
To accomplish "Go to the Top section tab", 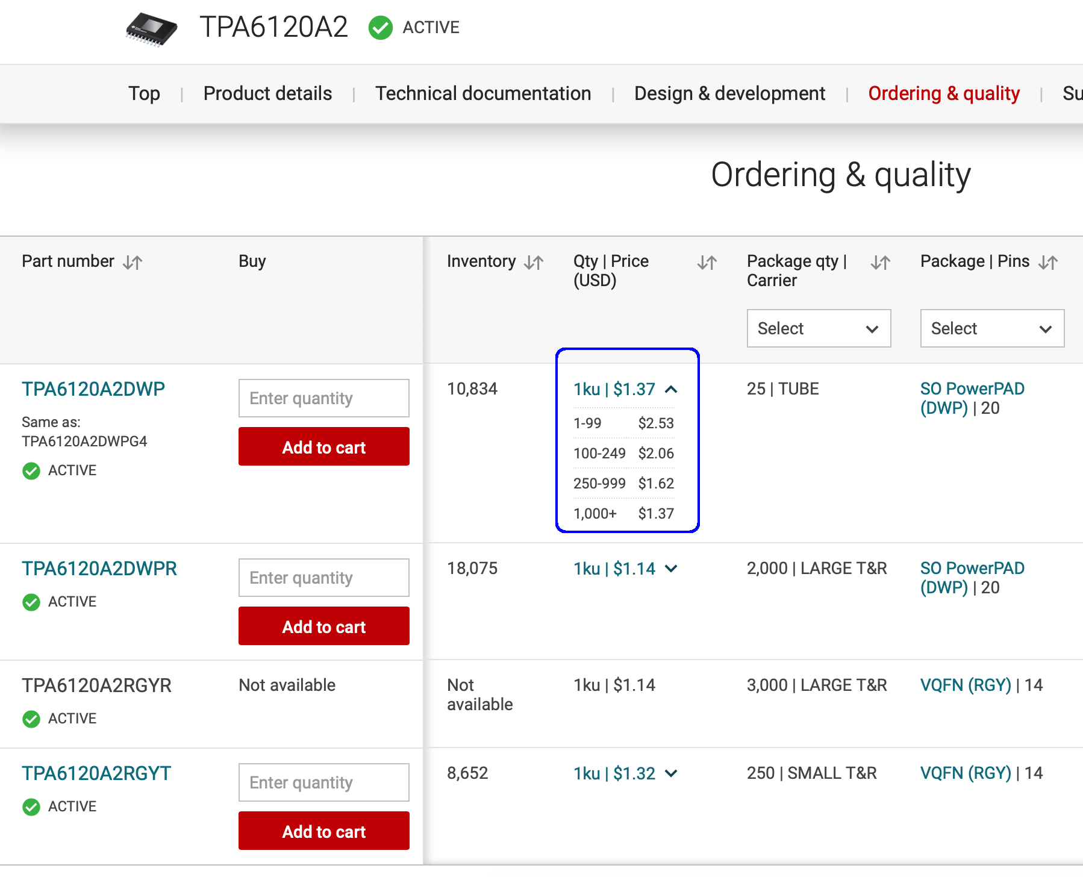I will point(144,93).
